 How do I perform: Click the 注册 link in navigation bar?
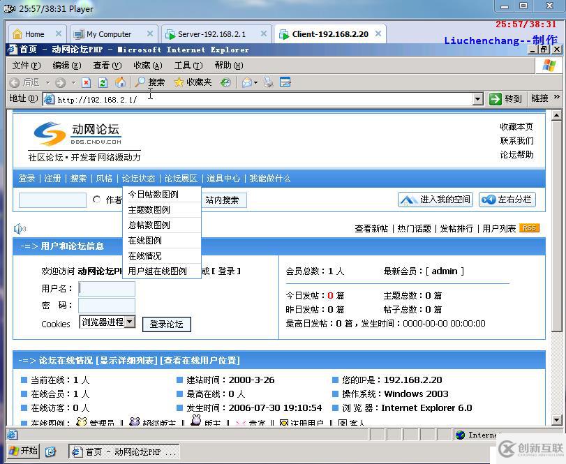[52, 178]
